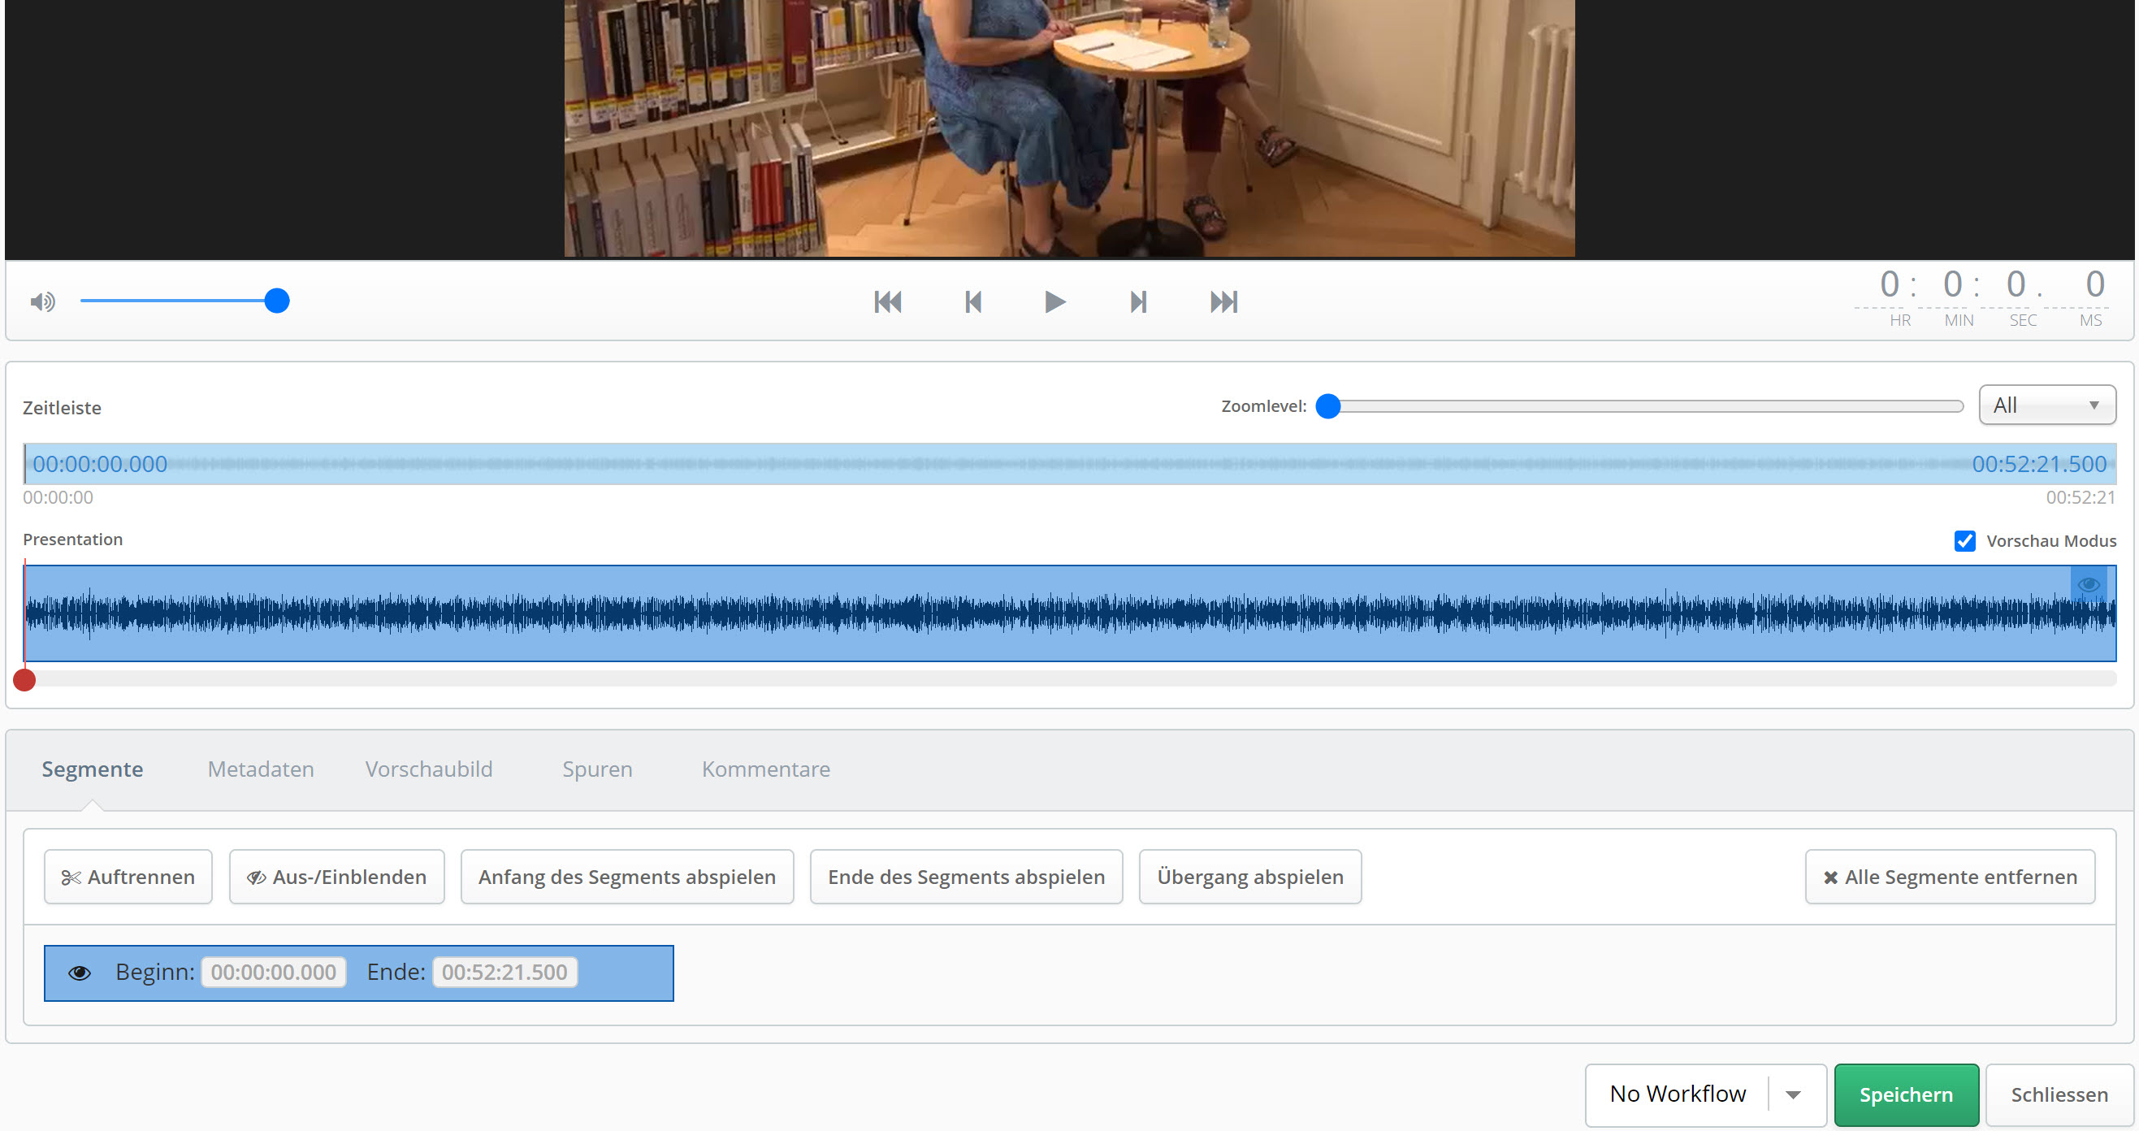Screen dimensions: 2139x1131
Task: Click the Zoomlevel slider track
Action: pyautogui.click(x=1644, y=406)
